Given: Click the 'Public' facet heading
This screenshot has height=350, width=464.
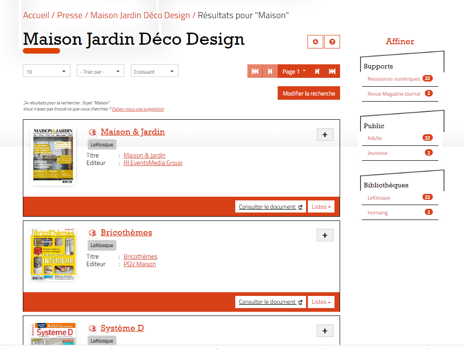Looking at the screenshot, I should point(374,126).
